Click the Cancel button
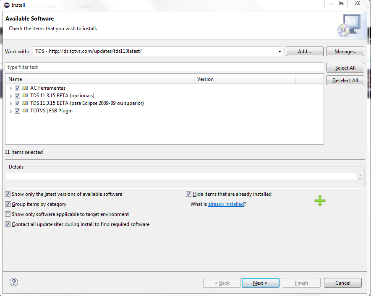This screenshot has width=371, height=296. 343,283
